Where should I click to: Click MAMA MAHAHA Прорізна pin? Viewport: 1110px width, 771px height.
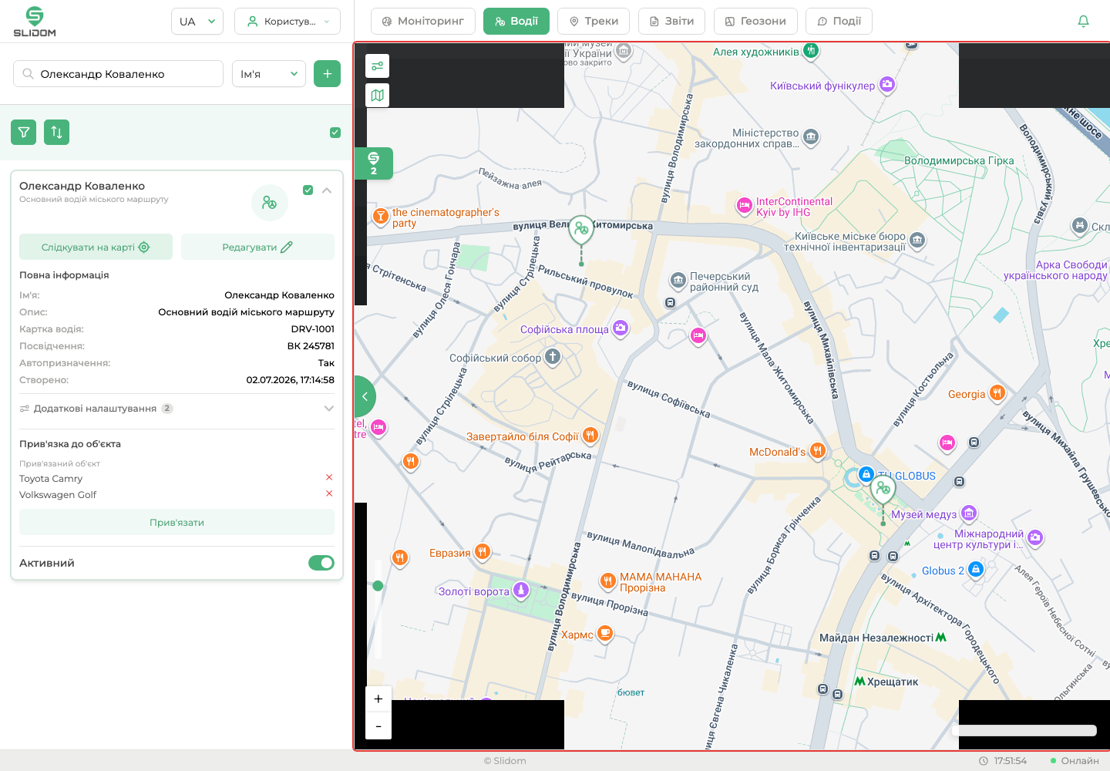[608, 581]
